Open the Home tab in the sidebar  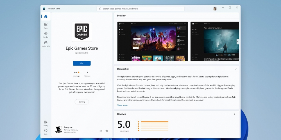(x=46, y=17)
